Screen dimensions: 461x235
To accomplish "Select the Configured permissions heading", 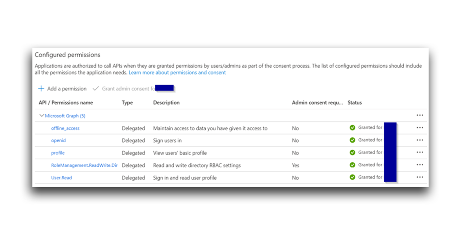I will (68, 55).
